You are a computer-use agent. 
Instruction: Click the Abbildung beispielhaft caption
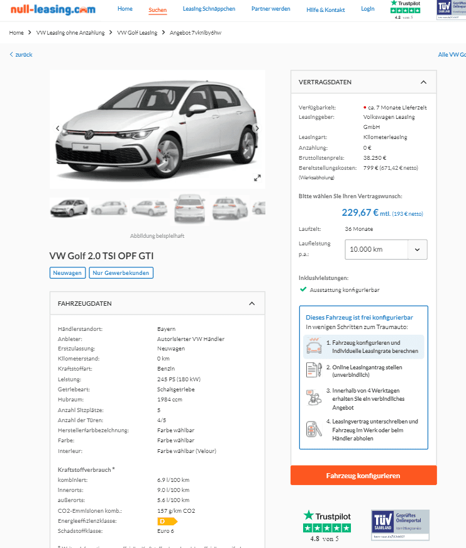pos(157,236)
